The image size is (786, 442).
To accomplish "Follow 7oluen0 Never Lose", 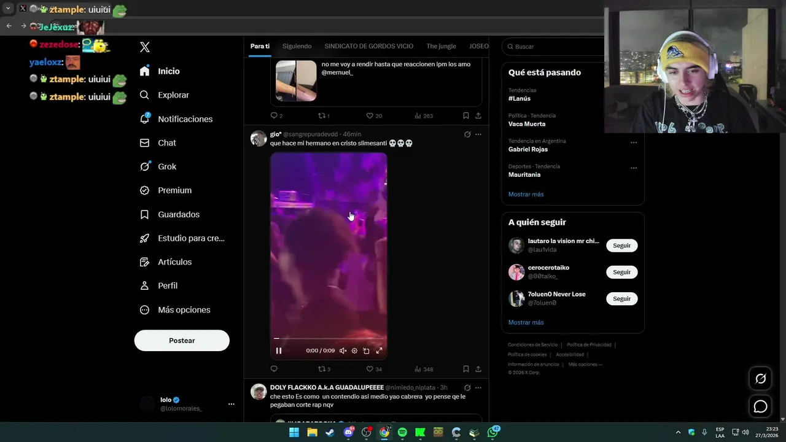I will coord(621,298).
